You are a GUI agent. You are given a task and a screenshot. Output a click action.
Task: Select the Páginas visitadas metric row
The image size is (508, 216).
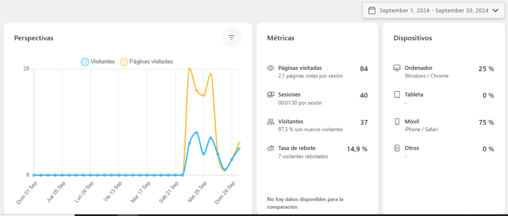(317, 72)
